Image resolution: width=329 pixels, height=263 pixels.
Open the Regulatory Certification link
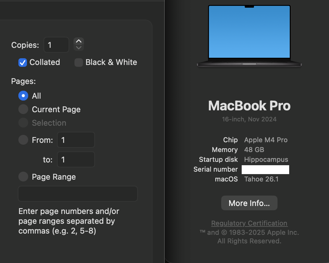[x=249, y=223]
